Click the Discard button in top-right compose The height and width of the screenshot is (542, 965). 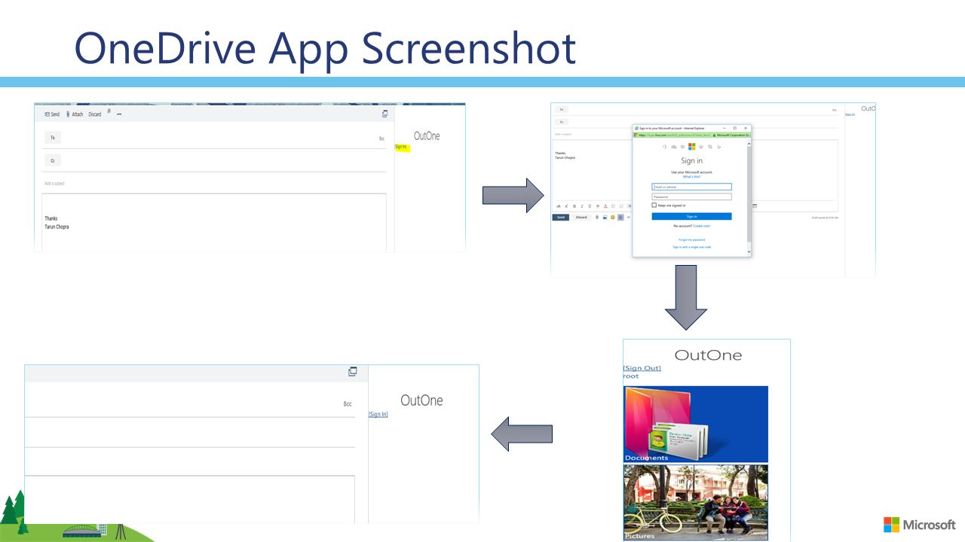(581, 218)
